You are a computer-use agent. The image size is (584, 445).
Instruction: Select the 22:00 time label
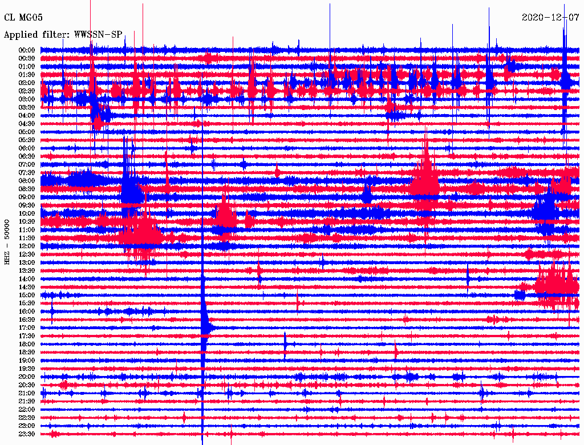point(26,409)
